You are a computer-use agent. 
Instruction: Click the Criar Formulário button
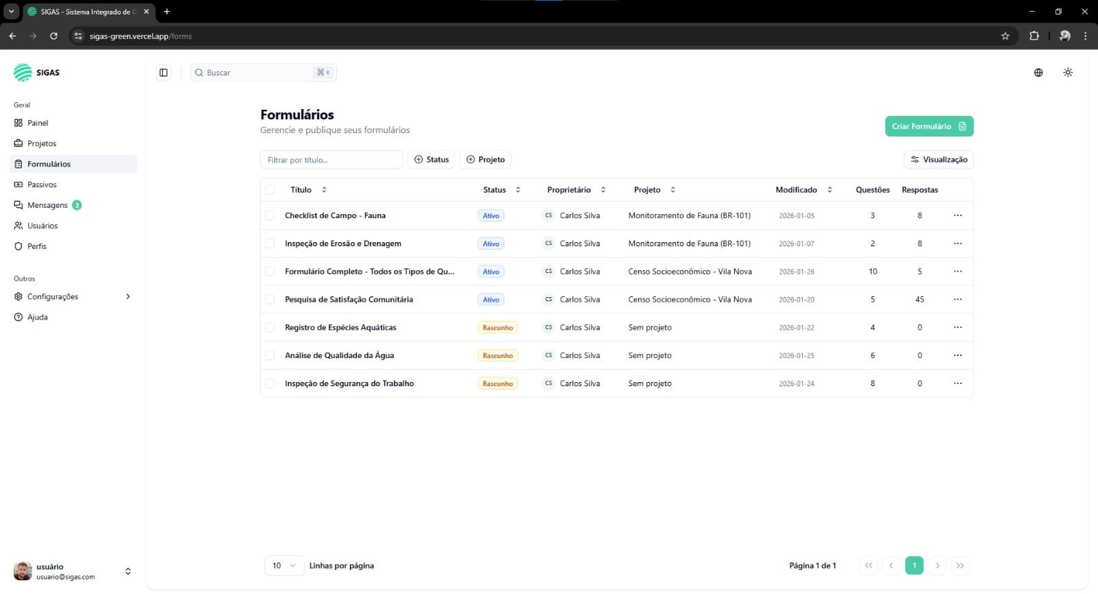tap(928, 126)
